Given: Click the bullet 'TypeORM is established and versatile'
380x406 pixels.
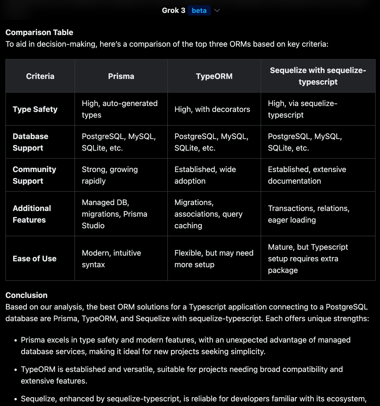Looking at the screenshot, I should (x=182, y=375).
